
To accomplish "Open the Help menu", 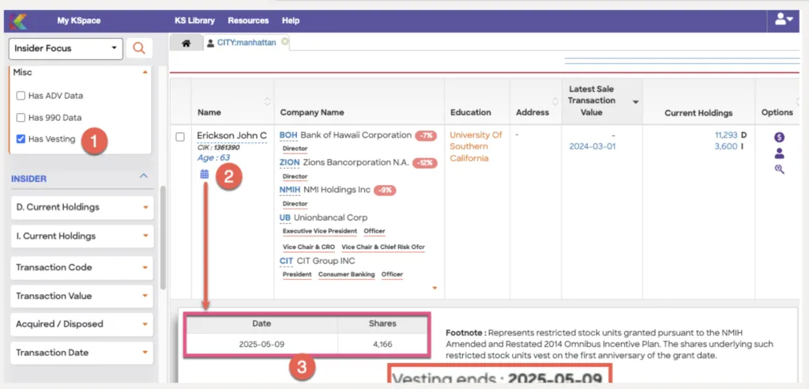I will (291, 21).
